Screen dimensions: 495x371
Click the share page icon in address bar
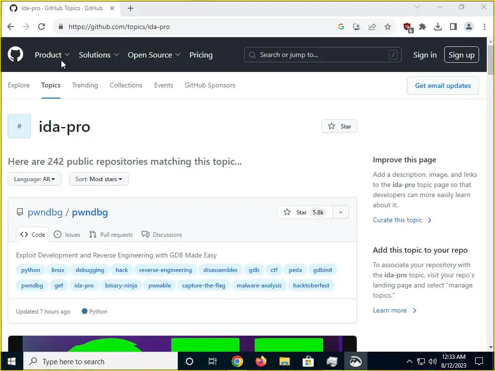(x=372, y=27)
